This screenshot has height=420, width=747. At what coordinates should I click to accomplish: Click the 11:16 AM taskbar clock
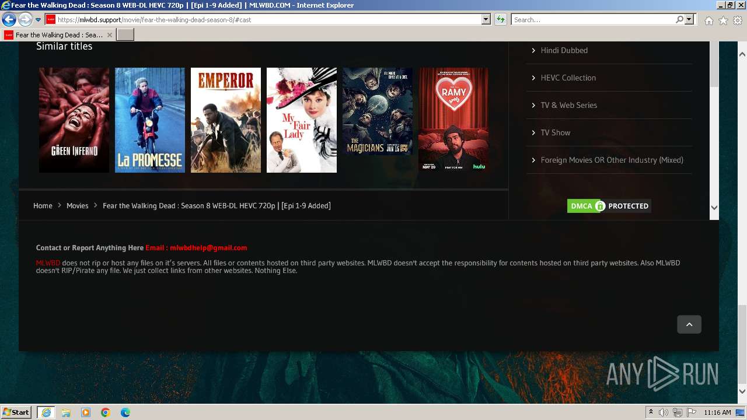point(717,412)
